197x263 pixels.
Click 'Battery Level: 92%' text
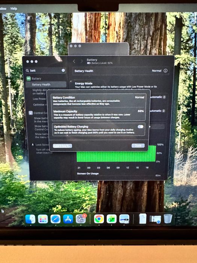(102, 63)
